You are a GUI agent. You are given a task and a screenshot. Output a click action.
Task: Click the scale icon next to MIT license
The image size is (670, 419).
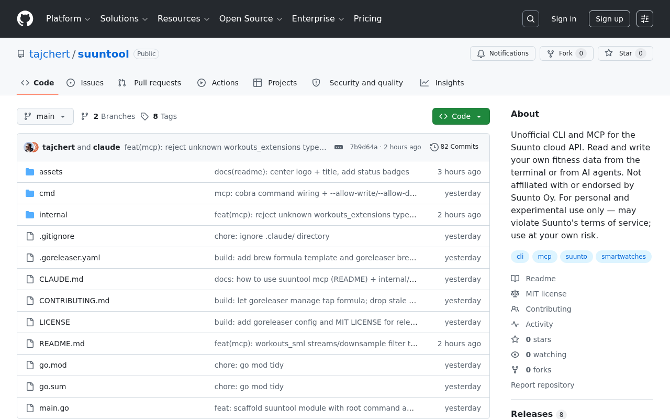515,294
